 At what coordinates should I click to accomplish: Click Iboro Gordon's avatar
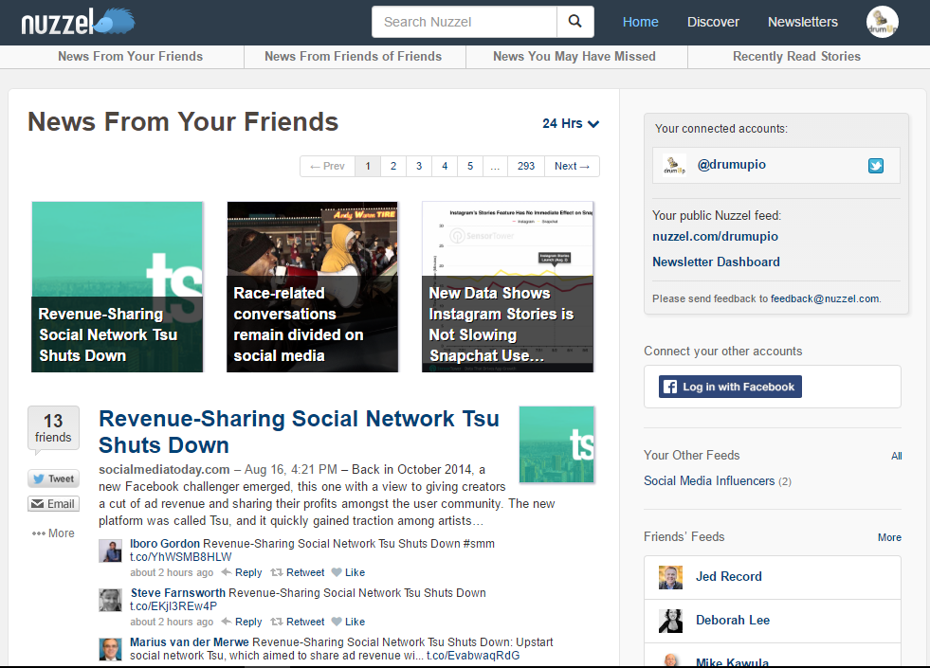(110, 551)
